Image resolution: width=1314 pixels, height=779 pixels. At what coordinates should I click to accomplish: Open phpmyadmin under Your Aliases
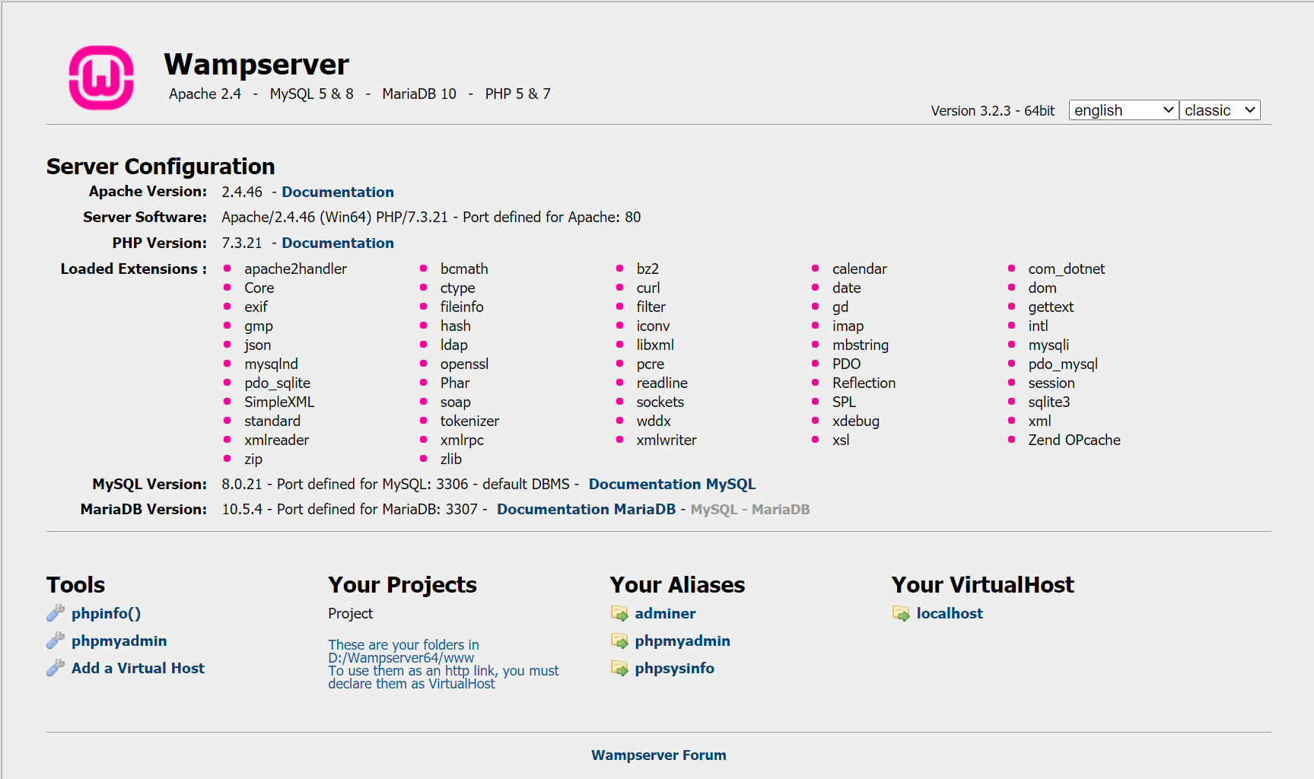682,641
